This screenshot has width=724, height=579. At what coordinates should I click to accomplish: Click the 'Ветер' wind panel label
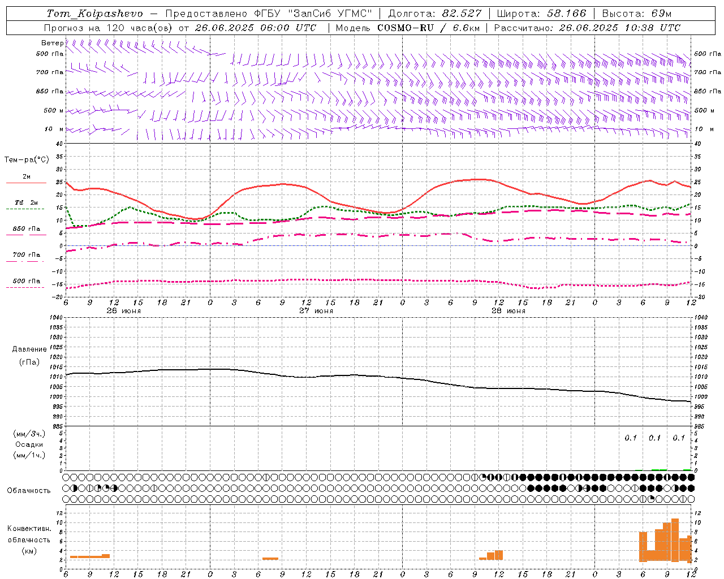(52, 43)
